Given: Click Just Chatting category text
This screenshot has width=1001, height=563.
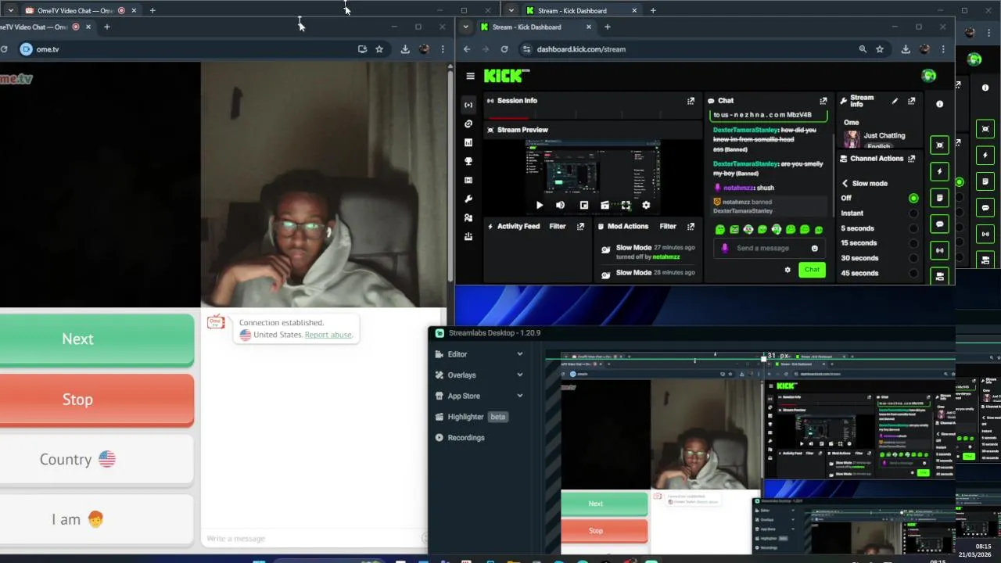Looking at the screenshot, I should click(884, 136).
